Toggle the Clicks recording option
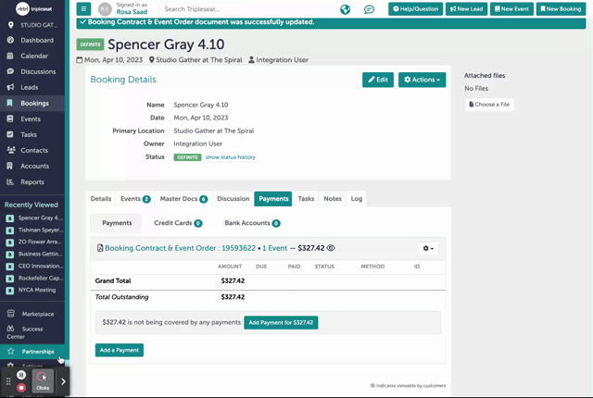The image size is (593, 398). [43, 380]
